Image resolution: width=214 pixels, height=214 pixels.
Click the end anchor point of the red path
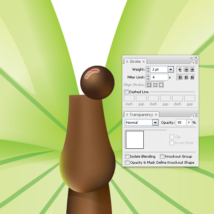[97, 71]
